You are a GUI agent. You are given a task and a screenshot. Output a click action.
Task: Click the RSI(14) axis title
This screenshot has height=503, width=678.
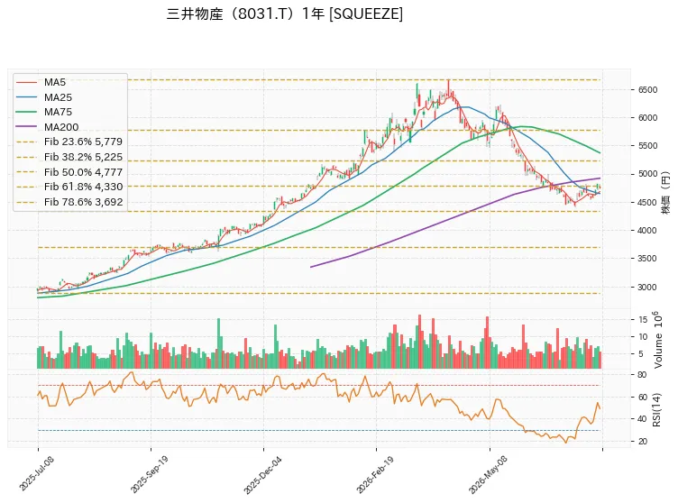click(x=657, y=409)
